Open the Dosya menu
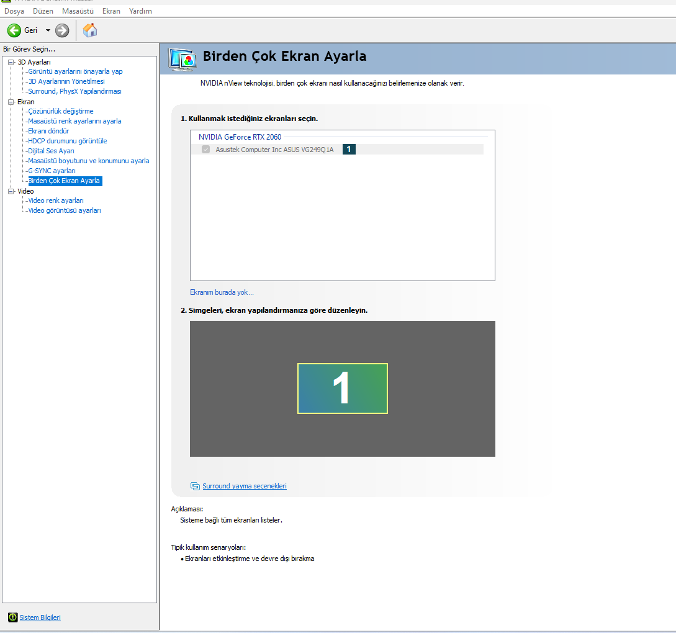 click(x=14, y=11)
